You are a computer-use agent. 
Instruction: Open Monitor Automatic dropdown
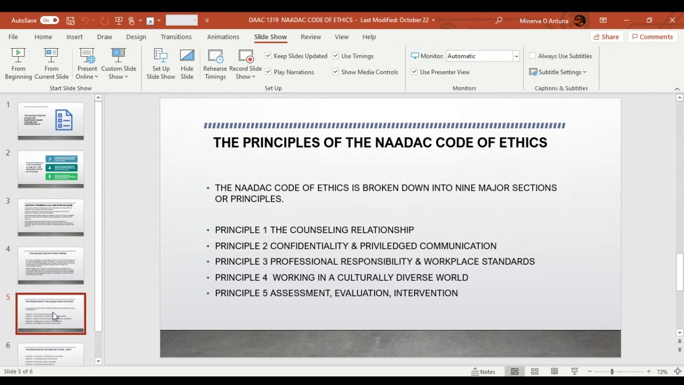tap(516, 56)
